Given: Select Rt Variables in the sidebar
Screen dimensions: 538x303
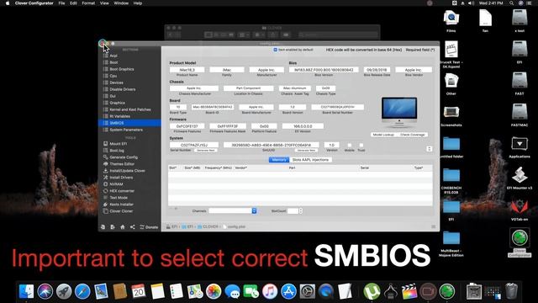Looking at the screenshot, I should click(119, 116).
